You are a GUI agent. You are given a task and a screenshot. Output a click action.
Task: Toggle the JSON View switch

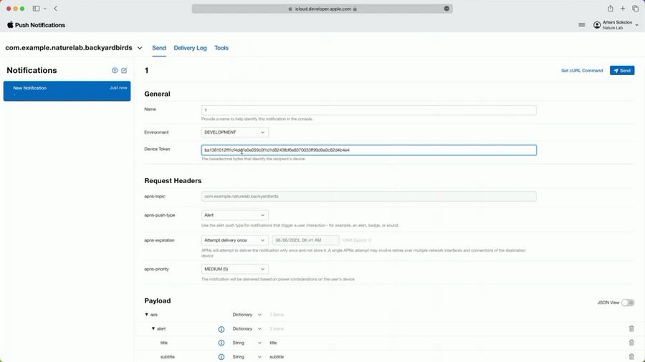point(628,303)
